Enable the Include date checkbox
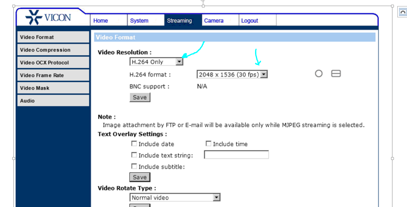The image size is (407, 207). click(x=134, y=144)
